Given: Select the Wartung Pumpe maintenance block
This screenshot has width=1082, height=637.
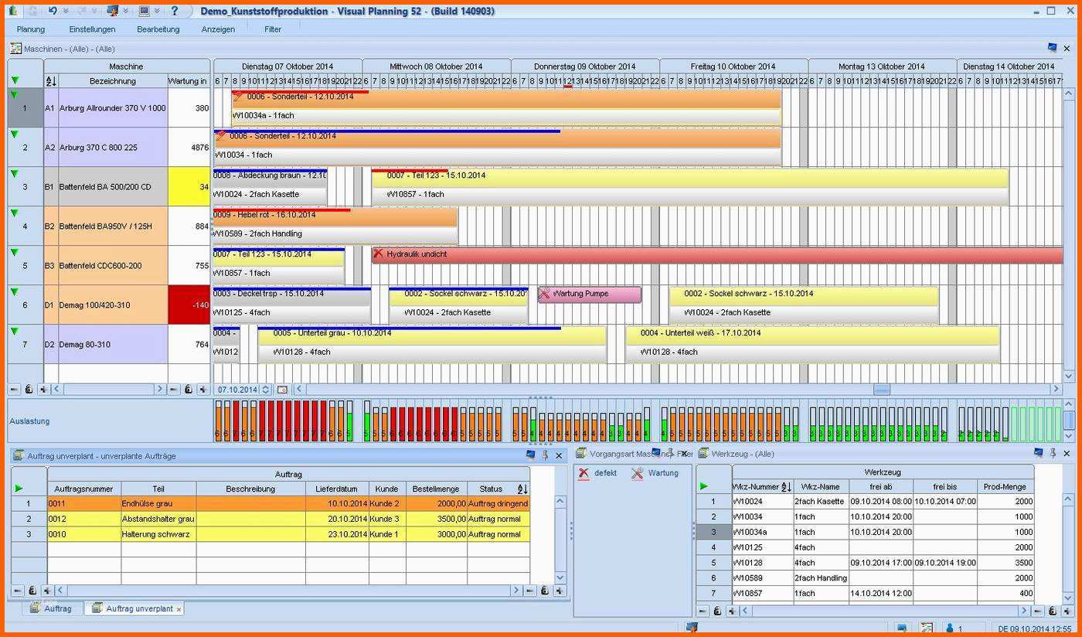Looking at the screenshot, I should (590, 295).
